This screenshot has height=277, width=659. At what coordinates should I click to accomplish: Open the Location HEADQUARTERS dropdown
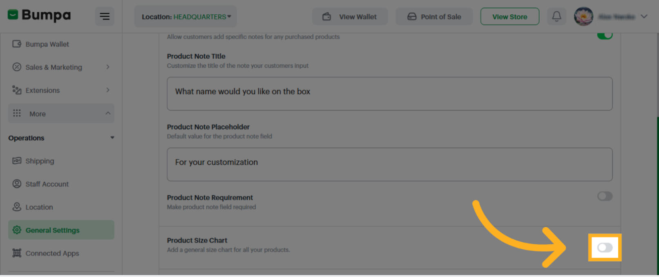[185, 16]
